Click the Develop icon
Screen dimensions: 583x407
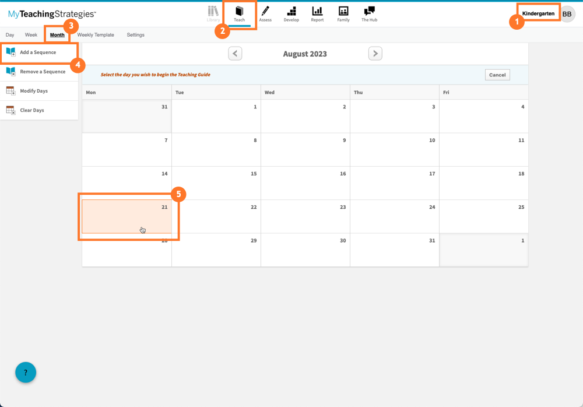point(291,13)
